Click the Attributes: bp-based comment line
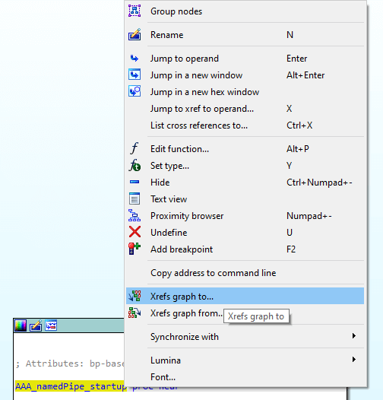This screenshot has width=383, height=400. [x=70, y=363]
